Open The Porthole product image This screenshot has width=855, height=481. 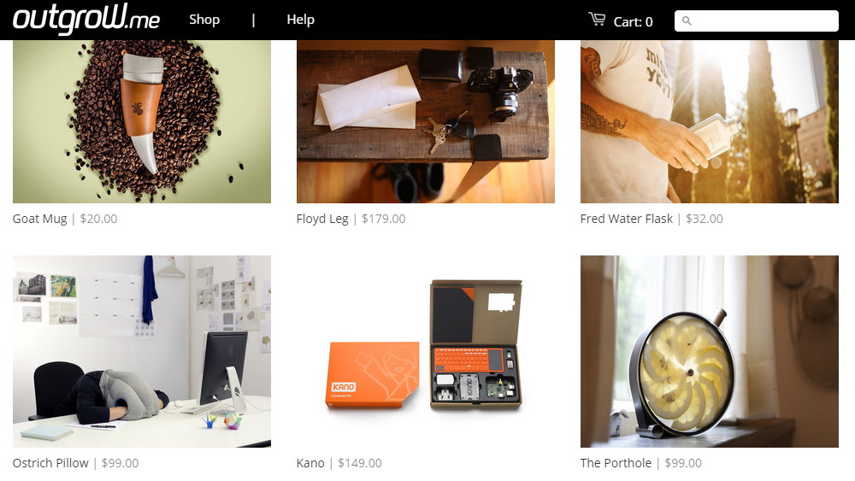click(x=710, y=351)
